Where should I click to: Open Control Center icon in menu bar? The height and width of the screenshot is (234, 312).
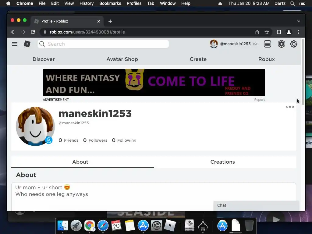(x=302, y=3)
